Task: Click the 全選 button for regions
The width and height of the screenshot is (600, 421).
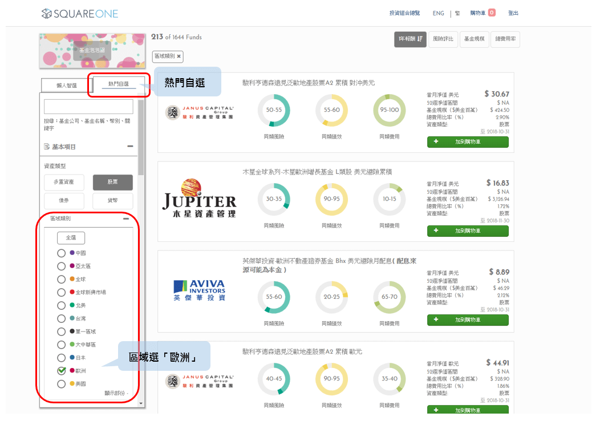Action: click(x=71, y=238)
